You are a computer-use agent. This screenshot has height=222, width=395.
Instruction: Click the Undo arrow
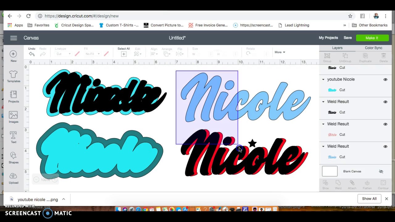click(31, 54)
